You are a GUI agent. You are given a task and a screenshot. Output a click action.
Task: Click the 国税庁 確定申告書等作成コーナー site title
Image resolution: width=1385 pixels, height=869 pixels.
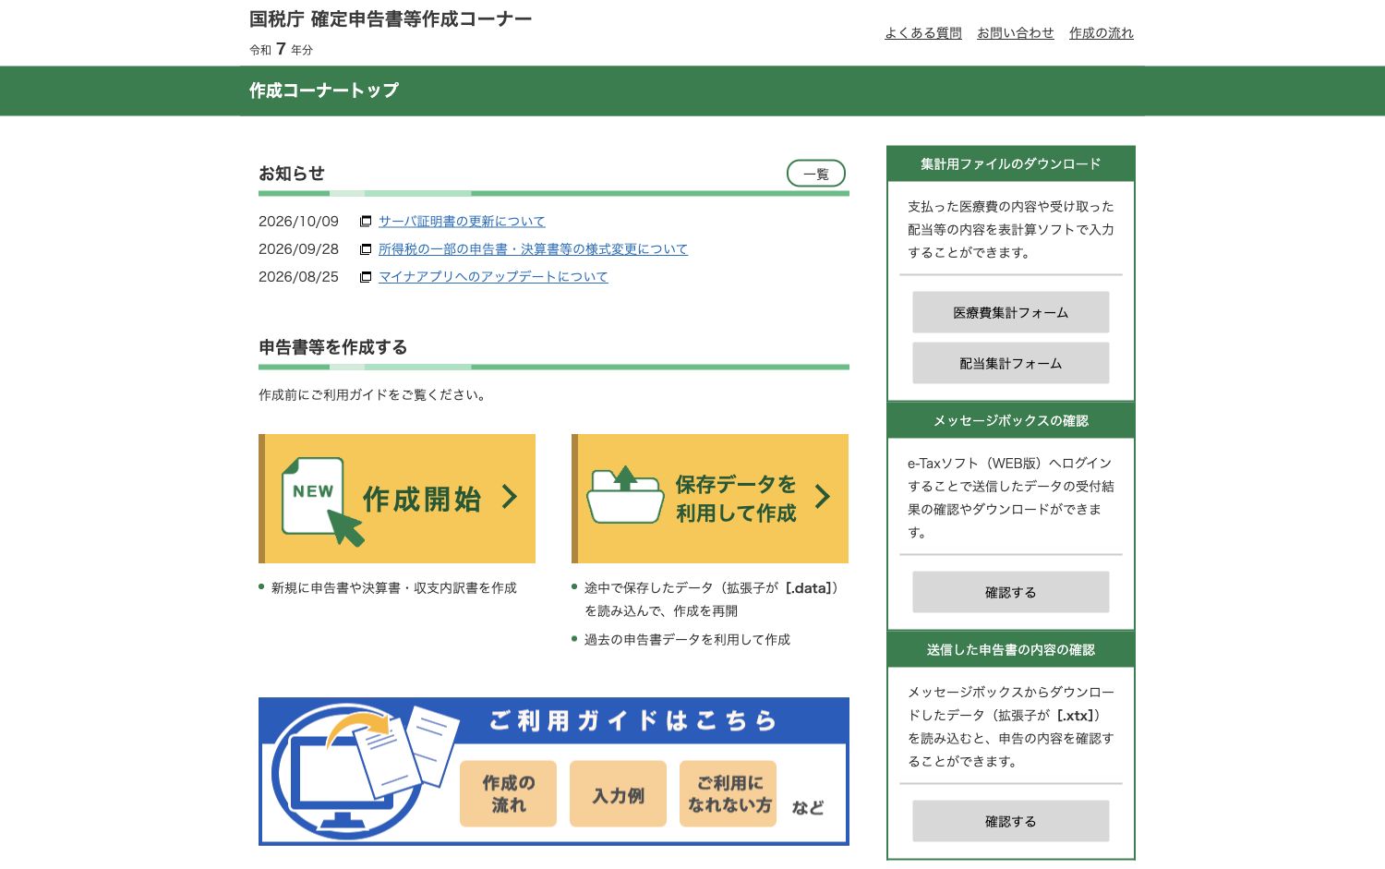[391, 19]
